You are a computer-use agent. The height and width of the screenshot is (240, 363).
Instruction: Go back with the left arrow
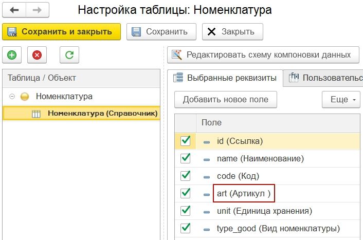(x=14, y=10)
